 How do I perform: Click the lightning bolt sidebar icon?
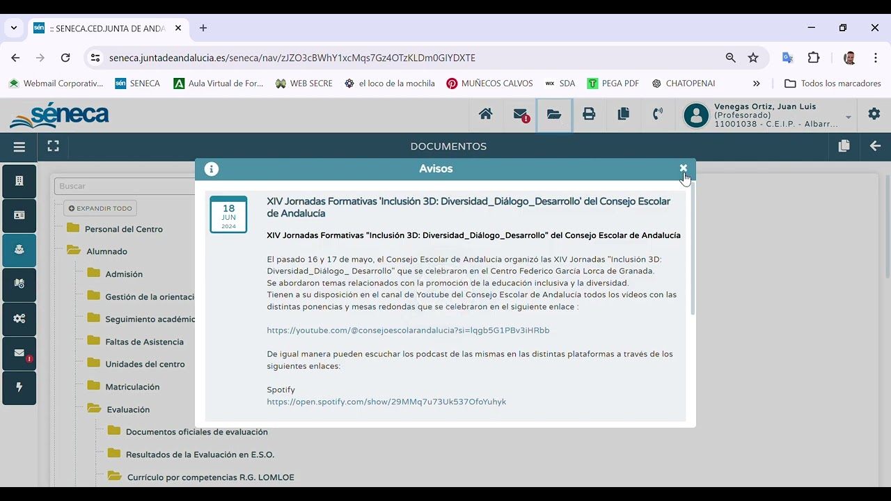19,388
